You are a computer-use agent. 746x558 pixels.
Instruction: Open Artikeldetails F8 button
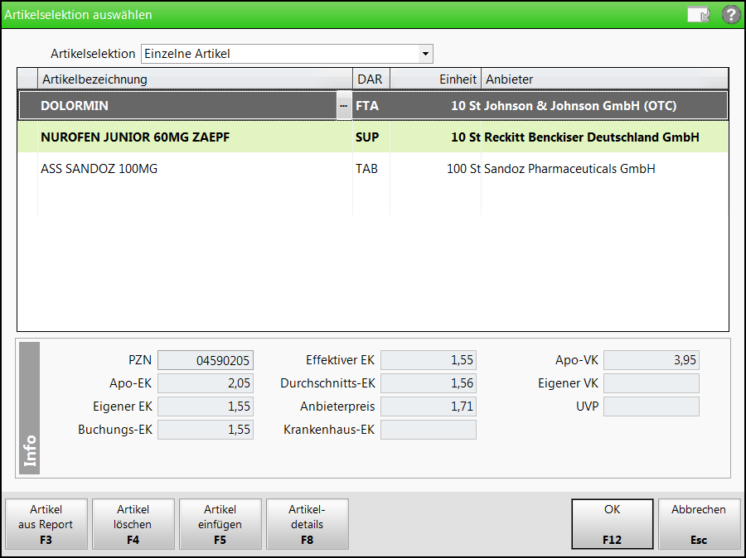308,524
